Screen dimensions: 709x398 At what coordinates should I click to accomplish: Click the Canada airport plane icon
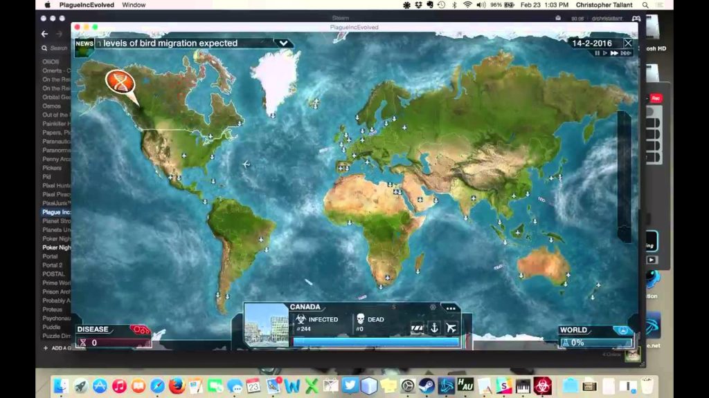coord(451,328)
